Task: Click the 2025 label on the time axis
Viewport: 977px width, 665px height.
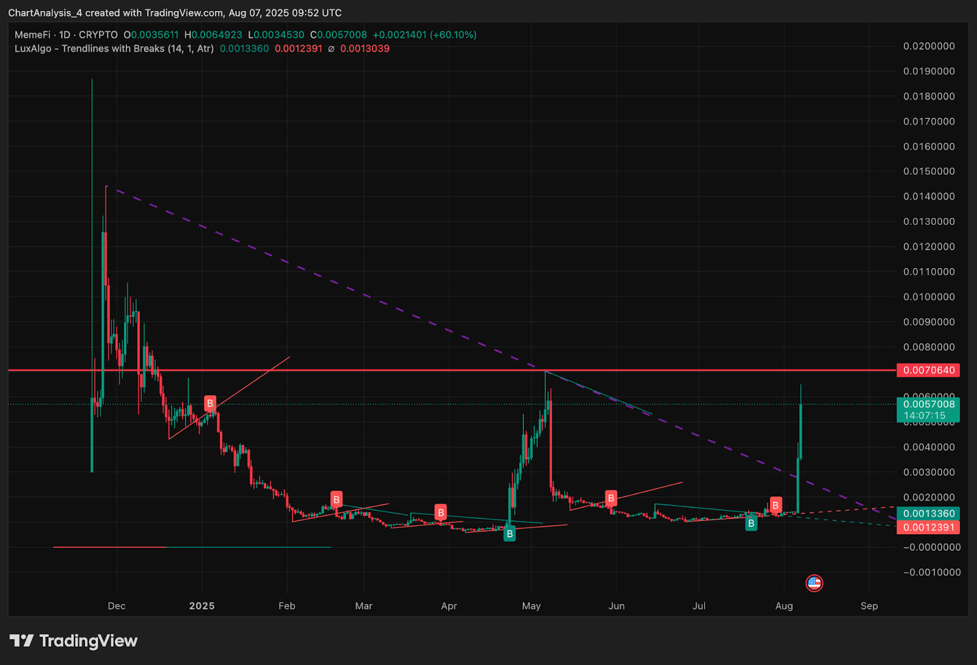Action: pyautogui.click(x=202, y=606)
